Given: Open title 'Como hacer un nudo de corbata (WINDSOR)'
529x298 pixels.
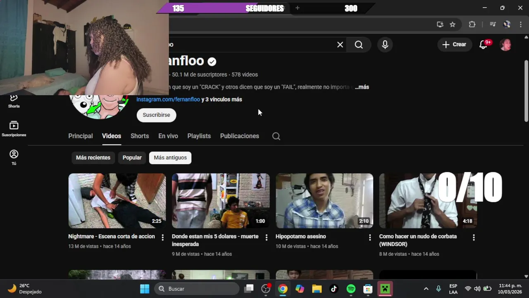Looking at the screenshot, I should point(418,240).
